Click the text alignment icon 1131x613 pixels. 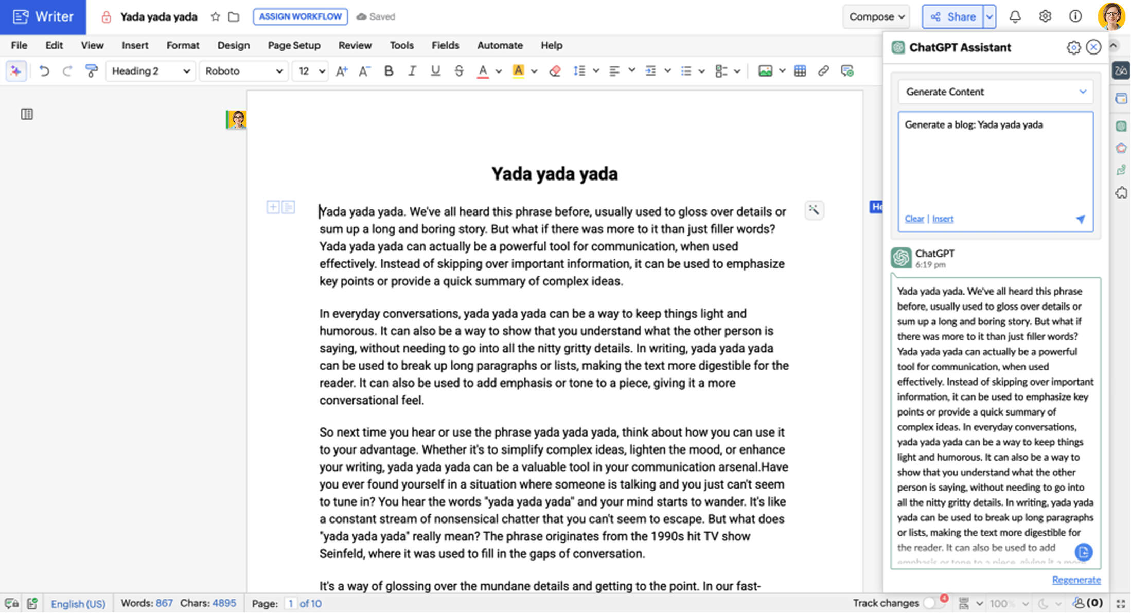[x=614, y=71]
